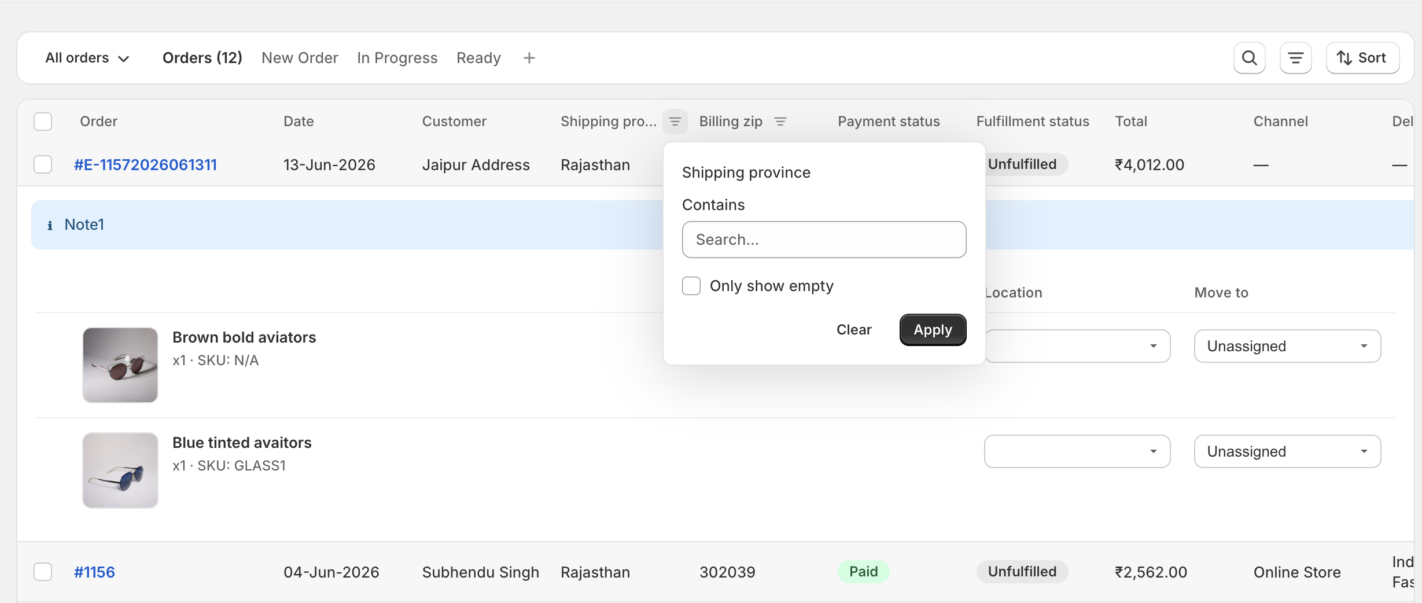The image size is (1422, 603).
Task: Select checkbox for order #E-1157202606131​1
Action: (43, 164)
